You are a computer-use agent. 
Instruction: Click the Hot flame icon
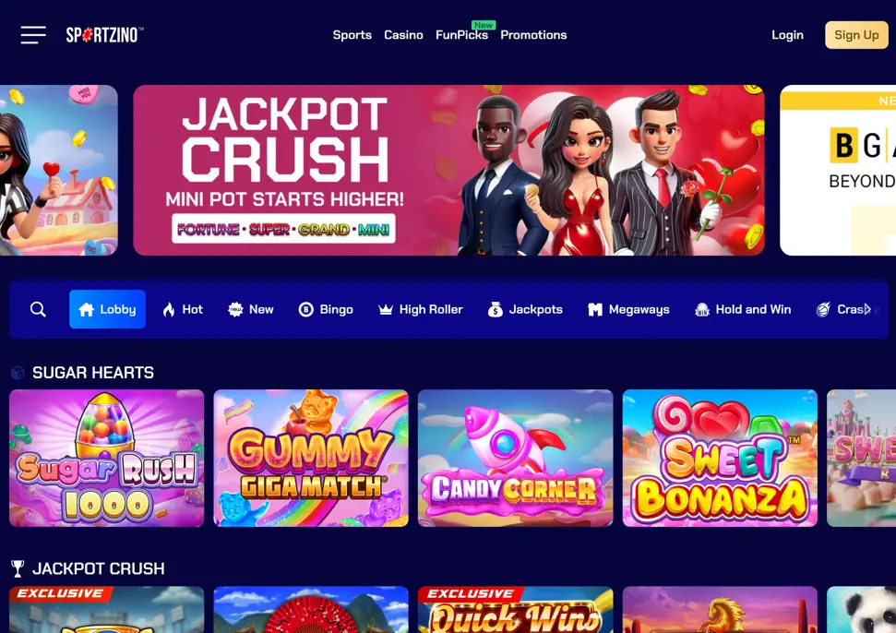(169, 309)
